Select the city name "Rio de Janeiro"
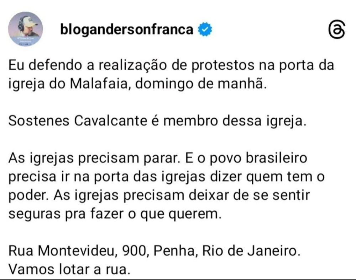The width and height of the screenshot is (356, 280). 250,251
